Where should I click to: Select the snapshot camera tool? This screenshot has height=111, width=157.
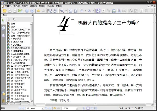[x=124, y=11]
